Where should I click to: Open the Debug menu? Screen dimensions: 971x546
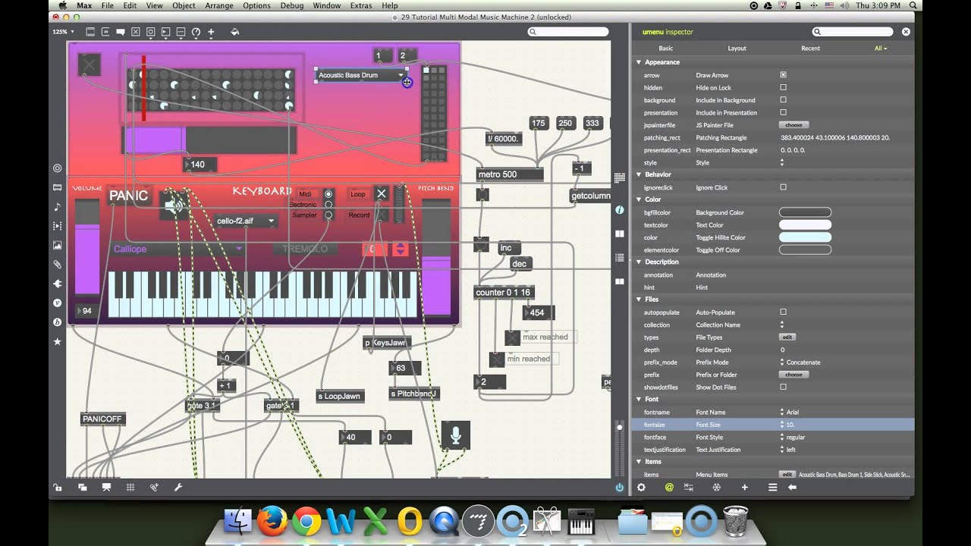tap(292, 5)
